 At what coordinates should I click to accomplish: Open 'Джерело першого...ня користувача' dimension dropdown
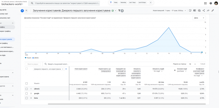[x=49, y=69]
